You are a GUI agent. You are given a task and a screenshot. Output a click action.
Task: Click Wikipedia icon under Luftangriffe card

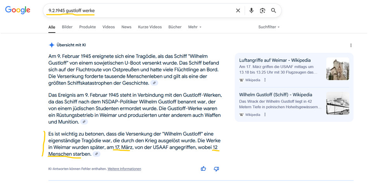point(242,80)
